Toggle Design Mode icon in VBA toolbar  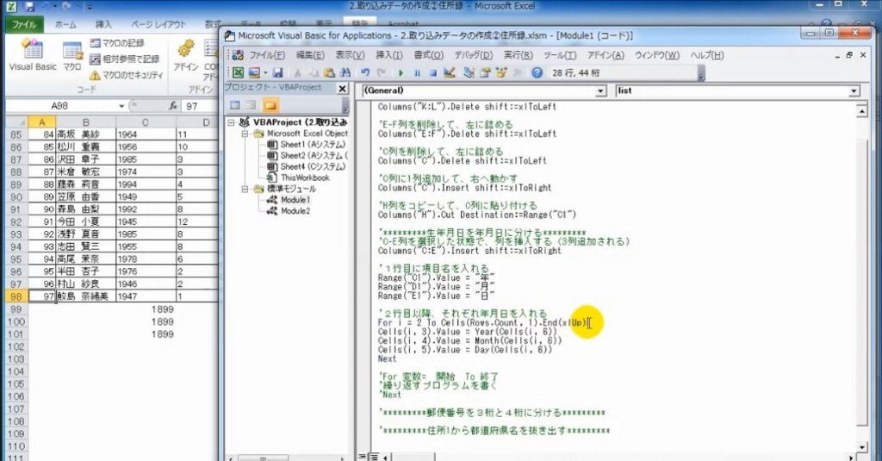(x=449, y=72)
